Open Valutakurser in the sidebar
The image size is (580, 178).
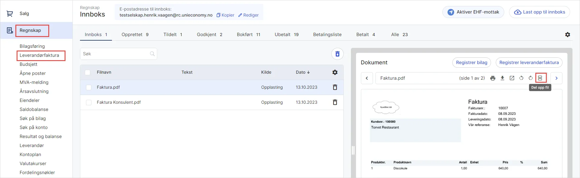(x=33, y=164)
